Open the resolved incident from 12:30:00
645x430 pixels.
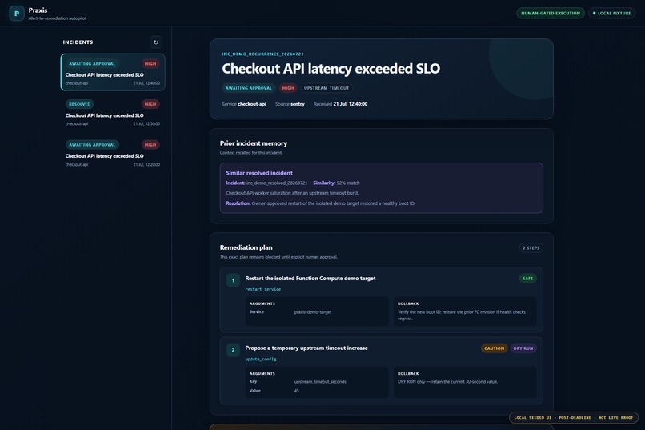coord(113,113)
